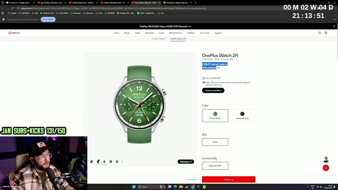Select the OnePlus Watch 2R tab

click(178, 39)
